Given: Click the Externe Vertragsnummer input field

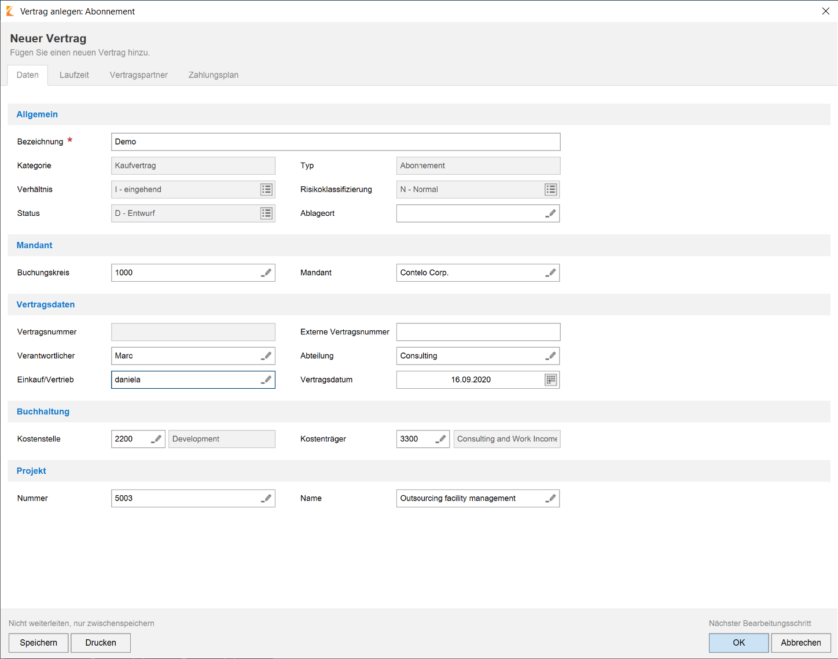Looking at the screenshot, I should pos(478,332).
